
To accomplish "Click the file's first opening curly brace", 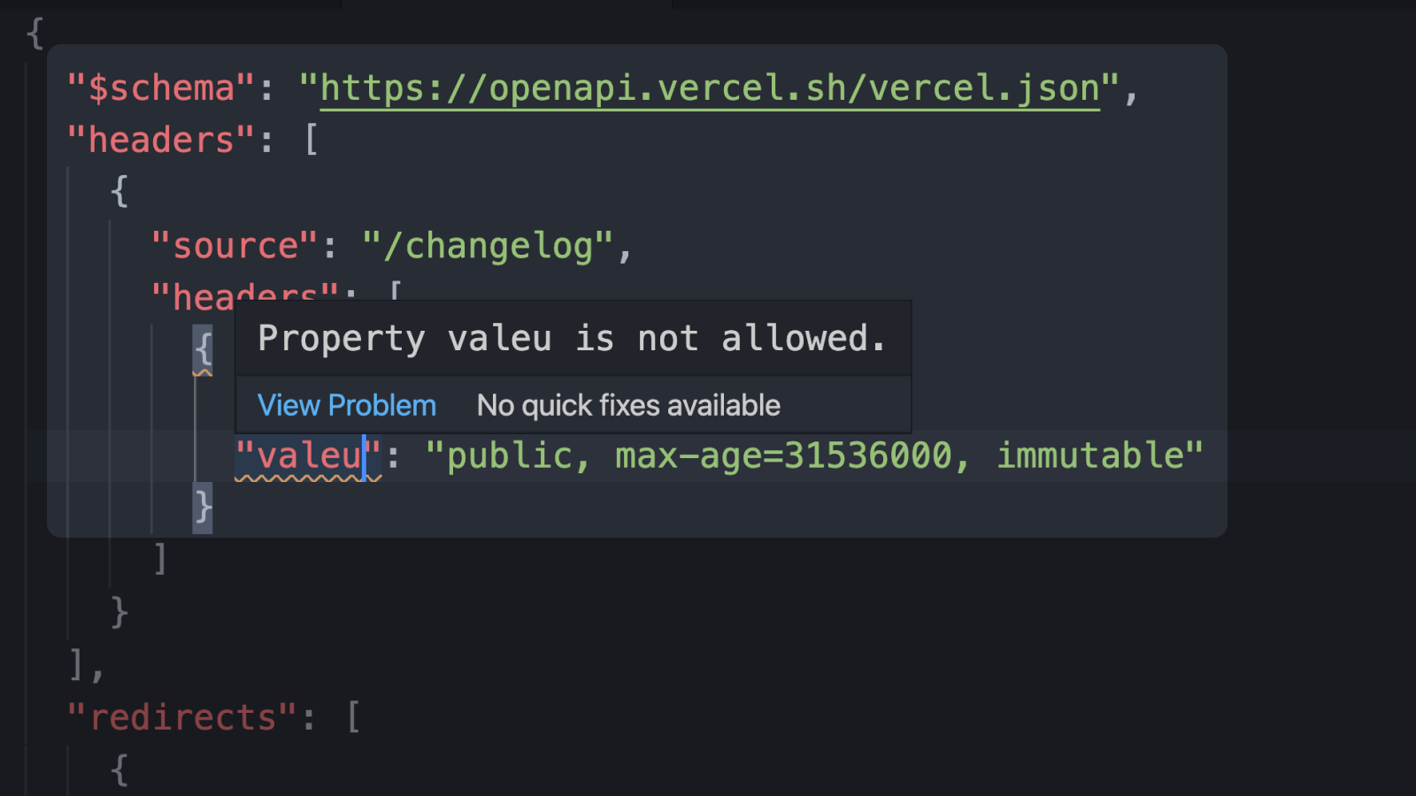I will point(35,34).
